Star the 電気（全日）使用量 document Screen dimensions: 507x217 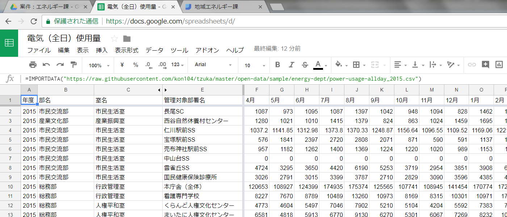(x=114, y=39)
